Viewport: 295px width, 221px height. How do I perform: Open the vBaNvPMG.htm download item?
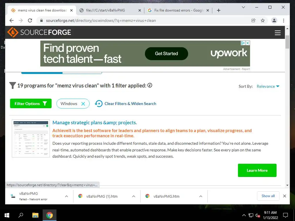pos(166,196)
